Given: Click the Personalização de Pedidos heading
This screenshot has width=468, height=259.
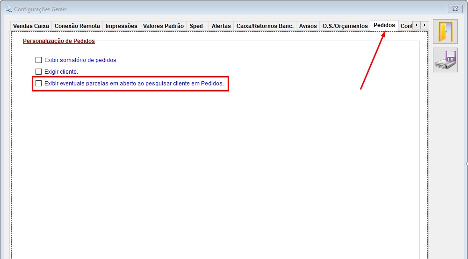Looking at the screenshot, I should pyautogui.click(x=59, y=41).
